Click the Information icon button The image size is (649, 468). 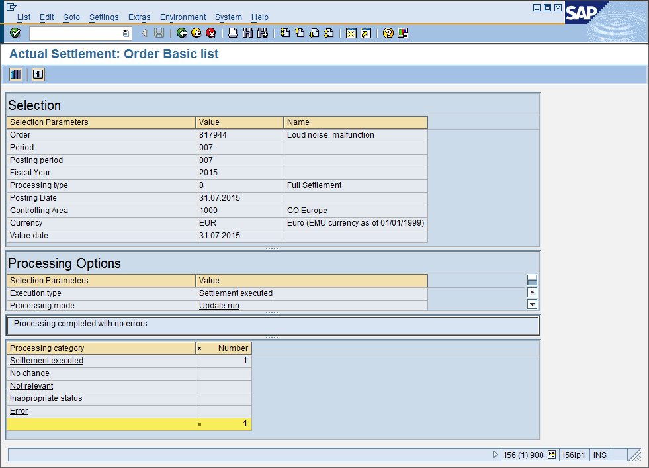[38, 75]
